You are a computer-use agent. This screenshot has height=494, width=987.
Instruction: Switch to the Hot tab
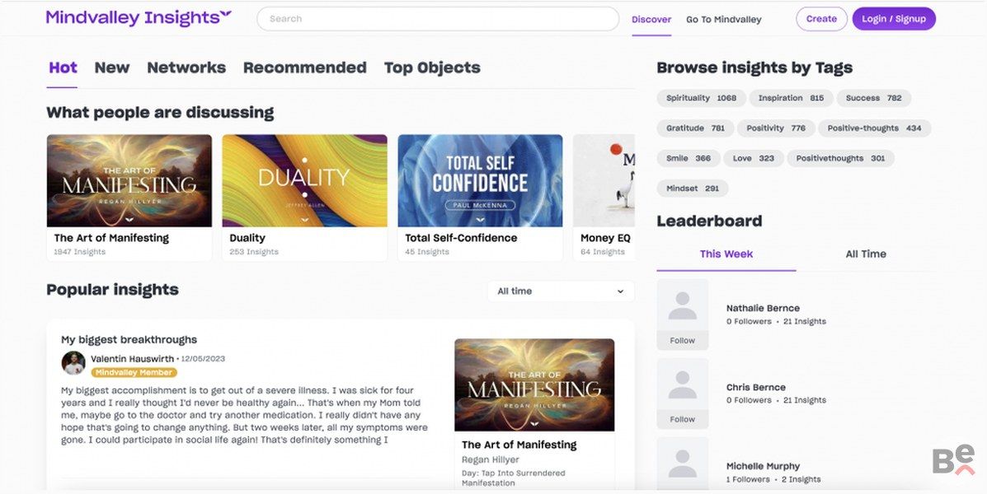[63, 68]
